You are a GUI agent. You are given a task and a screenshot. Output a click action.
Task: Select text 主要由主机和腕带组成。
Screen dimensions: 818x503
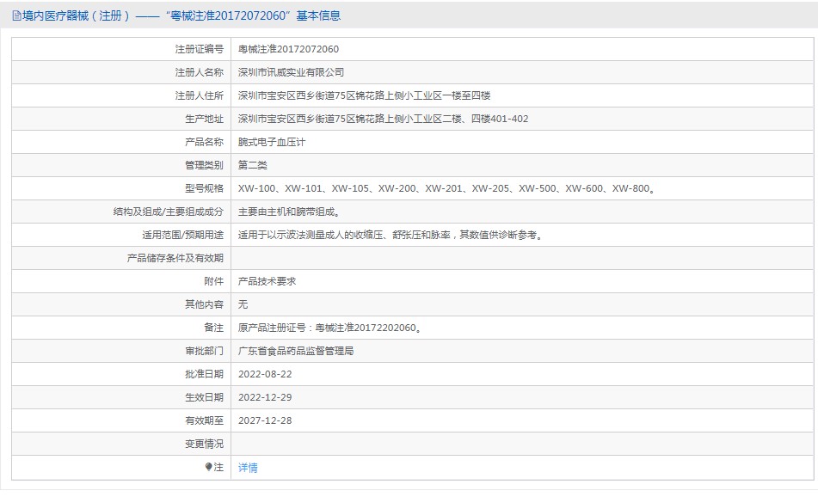[289, 212]
